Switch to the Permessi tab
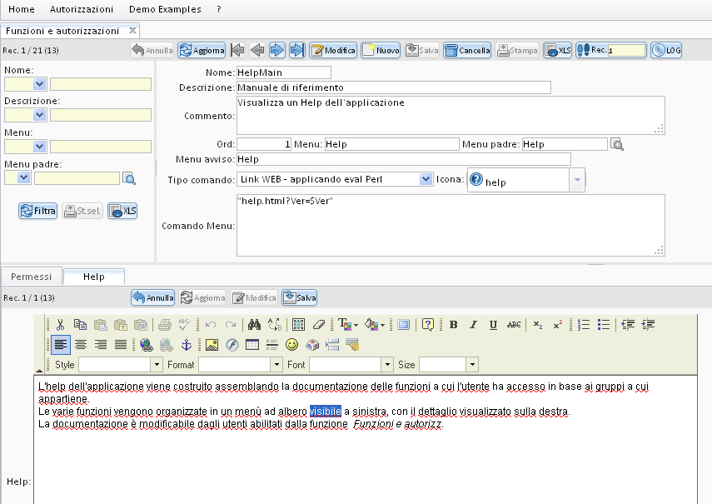Screen dimensions: 712x504 click(32, 277)
